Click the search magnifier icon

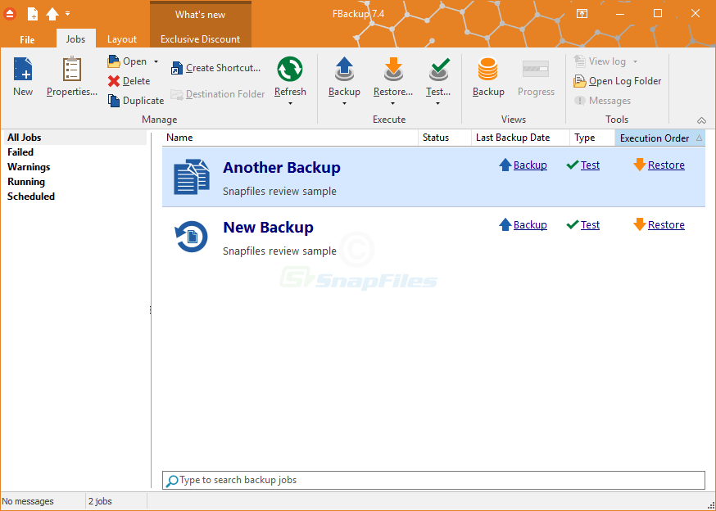[172, 481]
